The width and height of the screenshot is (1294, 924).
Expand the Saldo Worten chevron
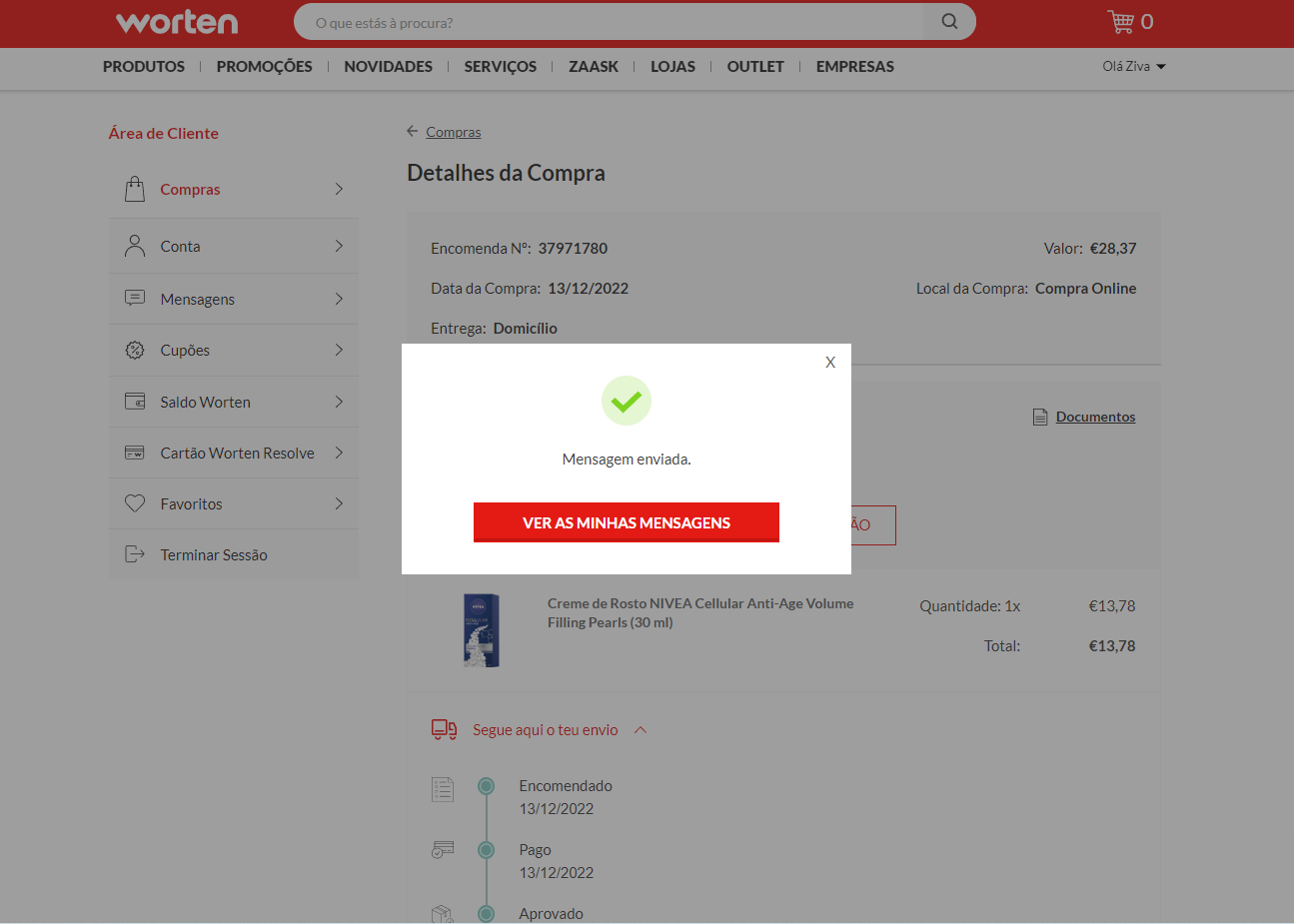coord(339,402)
